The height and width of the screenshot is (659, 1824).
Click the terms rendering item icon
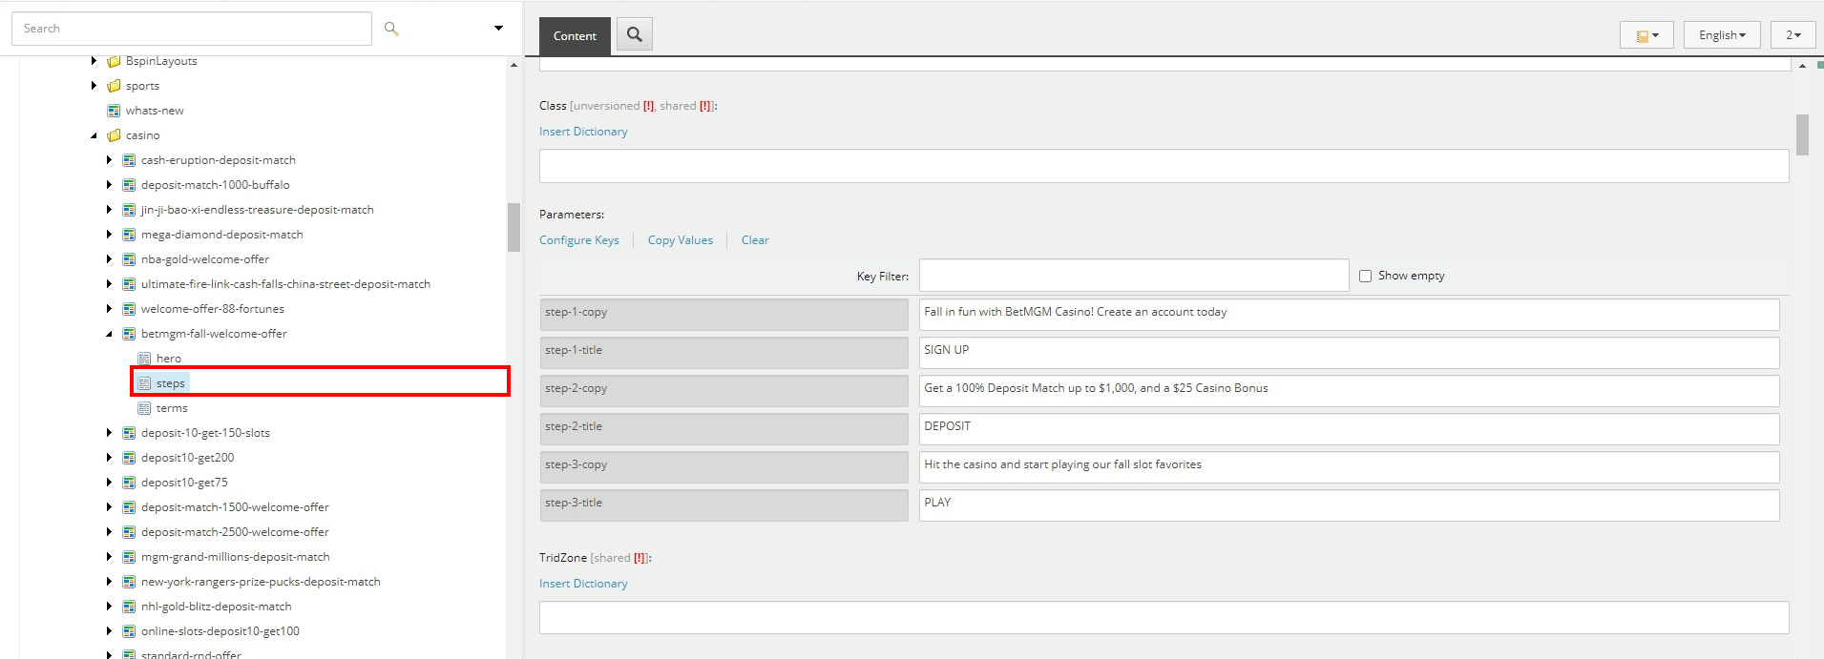pyautogui.click(x=144, y=408)
